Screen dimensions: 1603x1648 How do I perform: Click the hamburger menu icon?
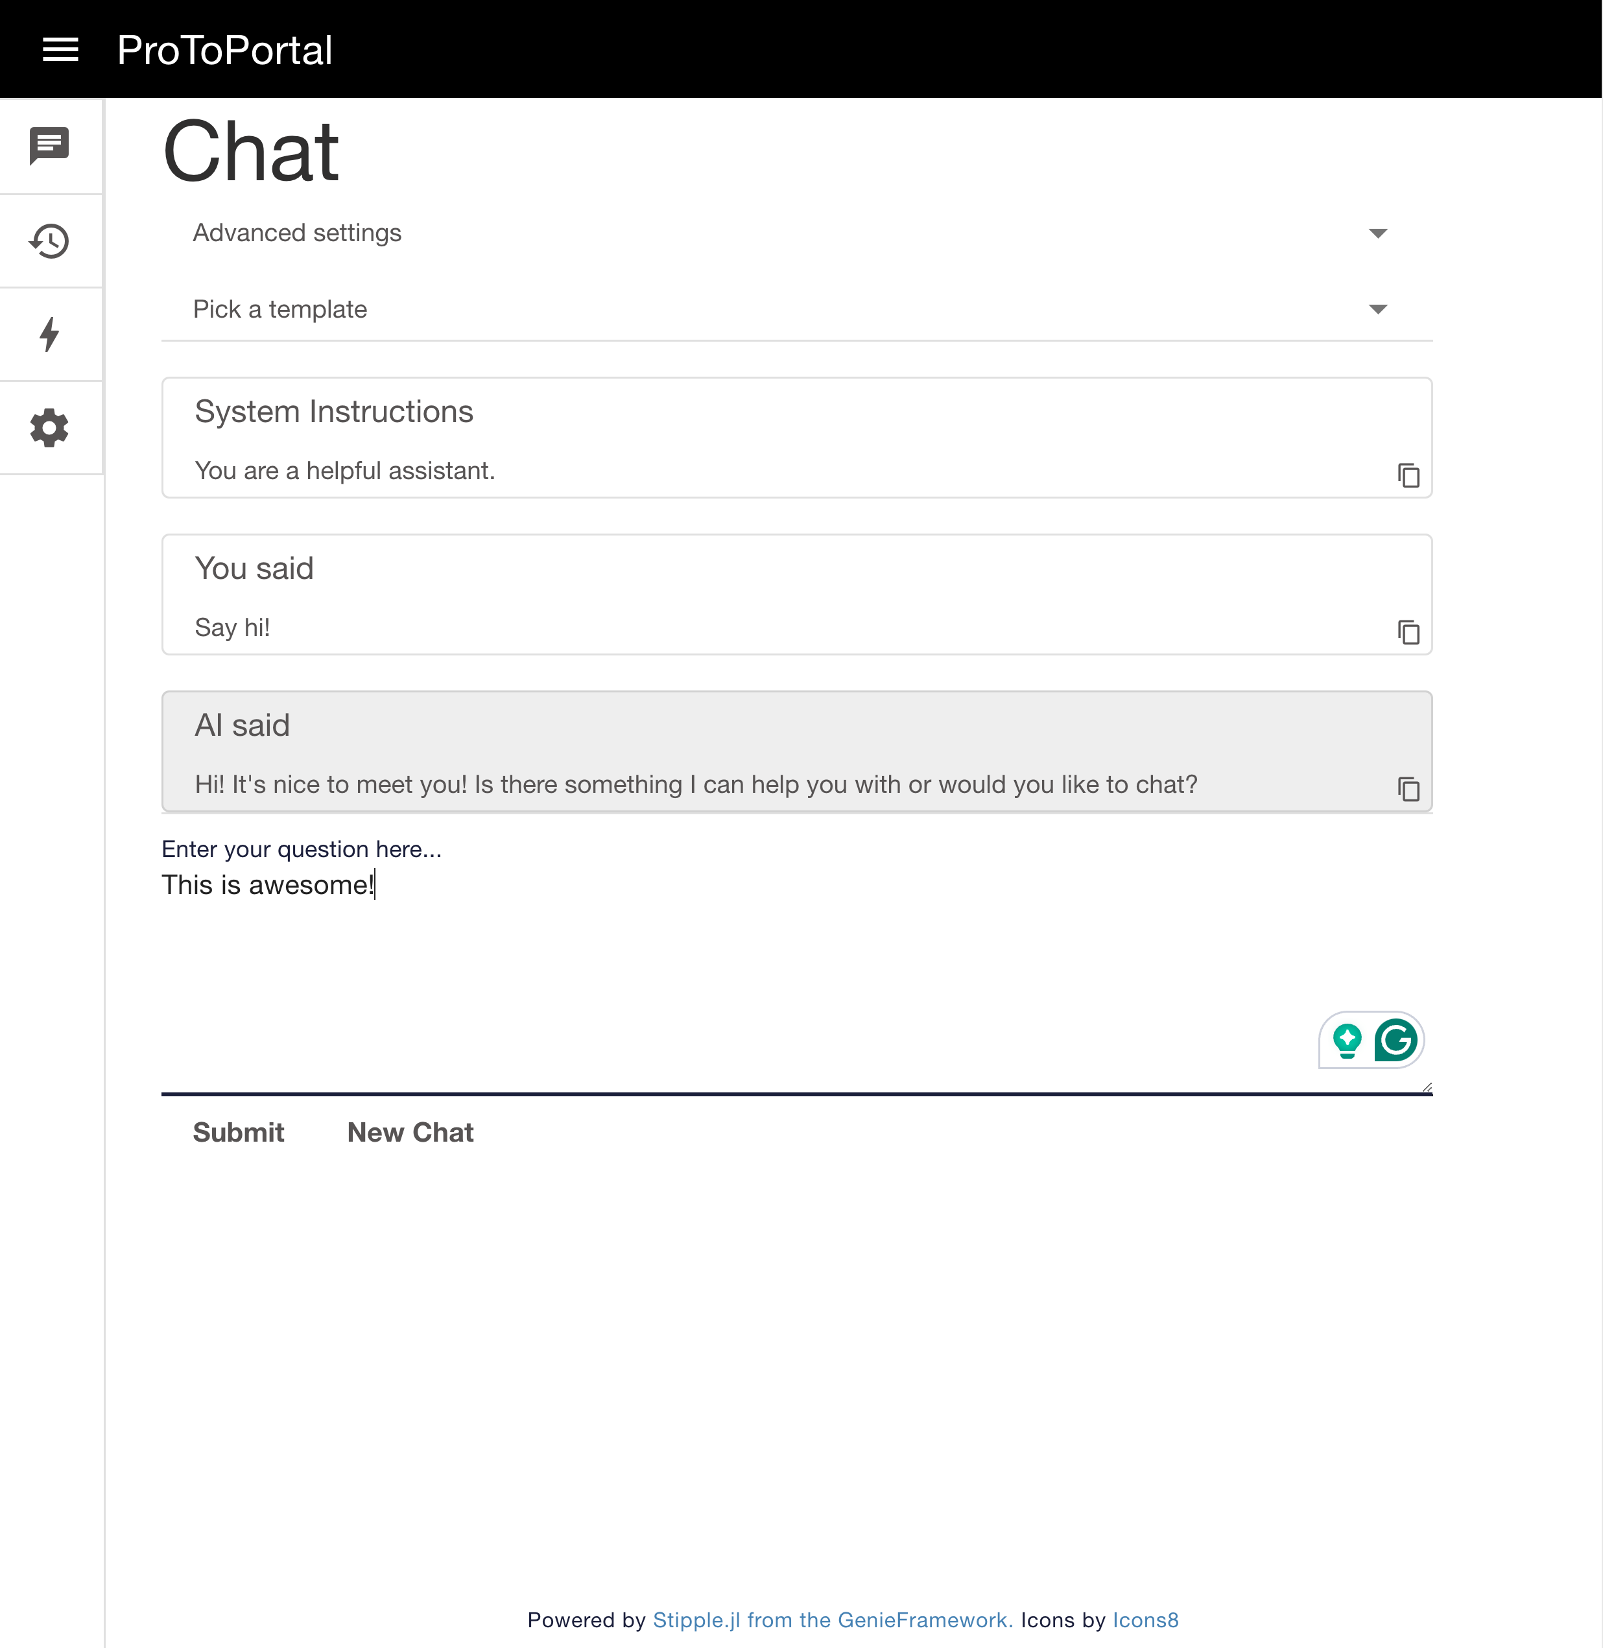click(59, 49)
